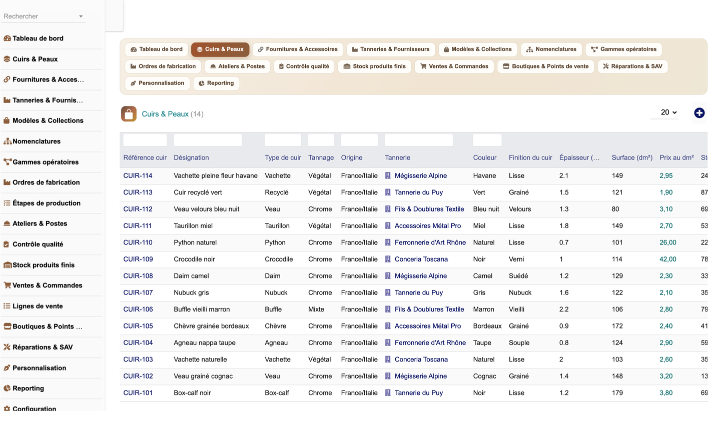Open record CUIR-101 link
Image resolution: width=723 pixels, height=447 pixels.
pyautogui.click(x=138, y=393)
